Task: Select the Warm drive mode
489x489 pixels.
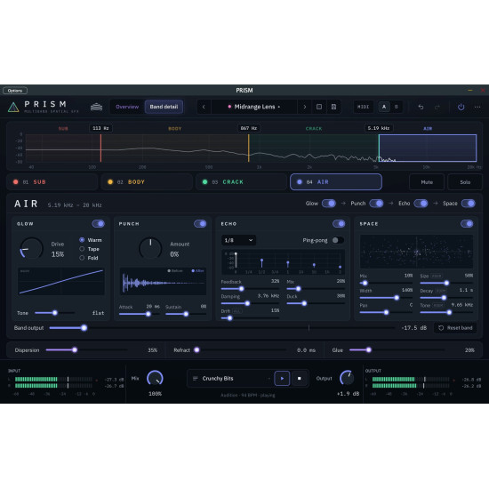Action: (x=91, y=240)
